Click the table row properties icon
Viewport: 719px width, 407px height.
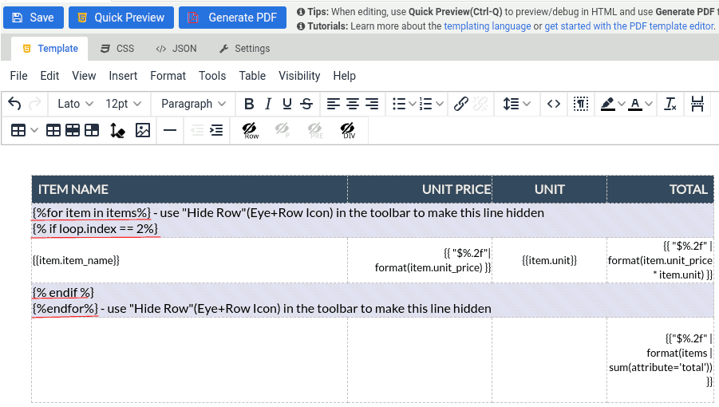tap(73, 131)
